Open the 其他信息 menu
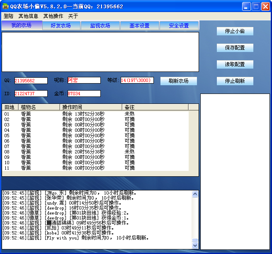 pos(28,16)
